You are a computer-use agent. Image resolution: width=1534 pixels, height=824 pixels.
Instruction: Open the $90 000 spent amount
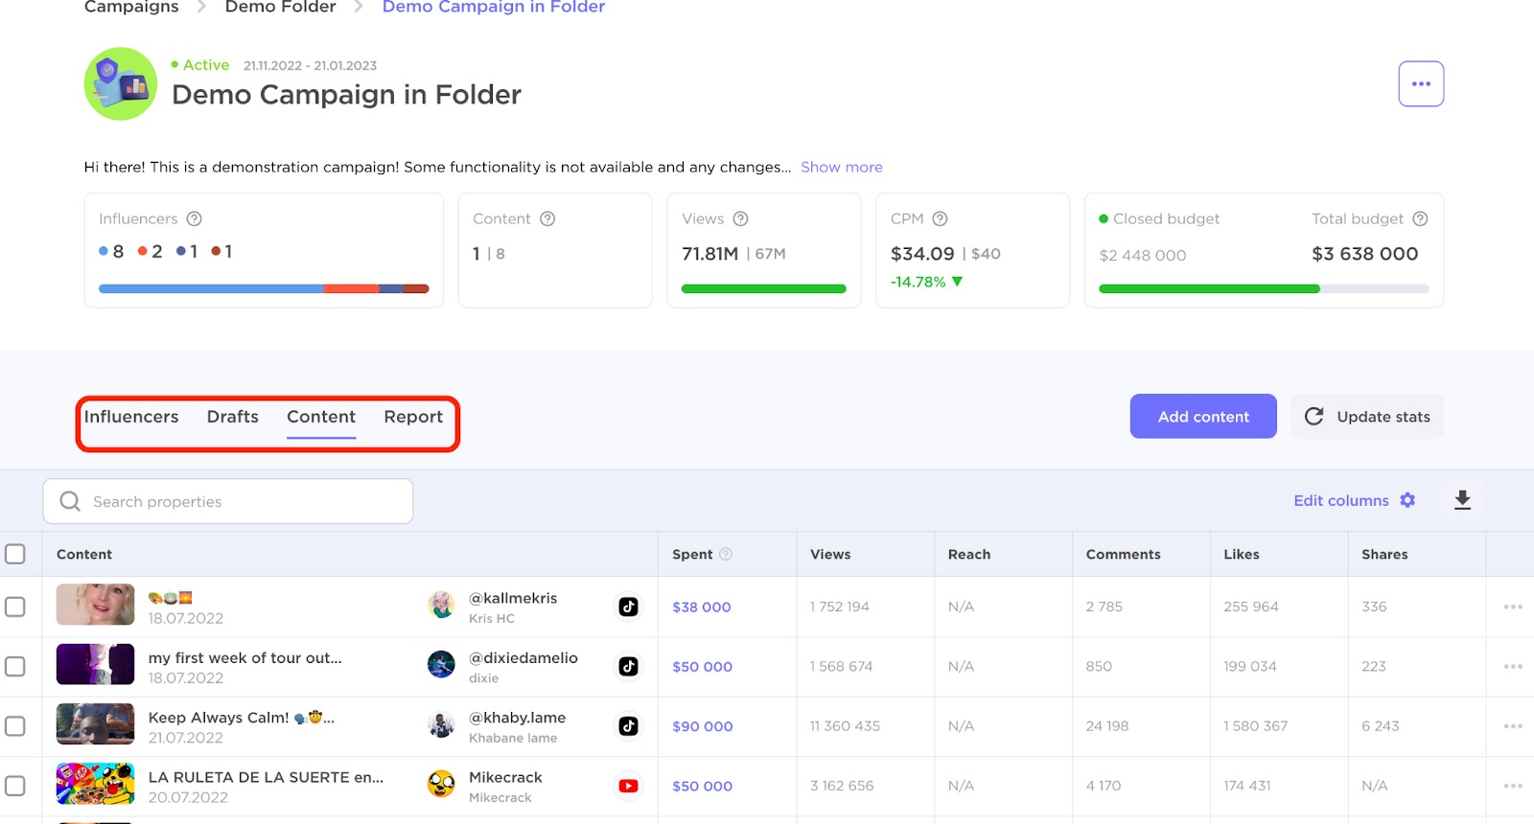pos(703,726)
